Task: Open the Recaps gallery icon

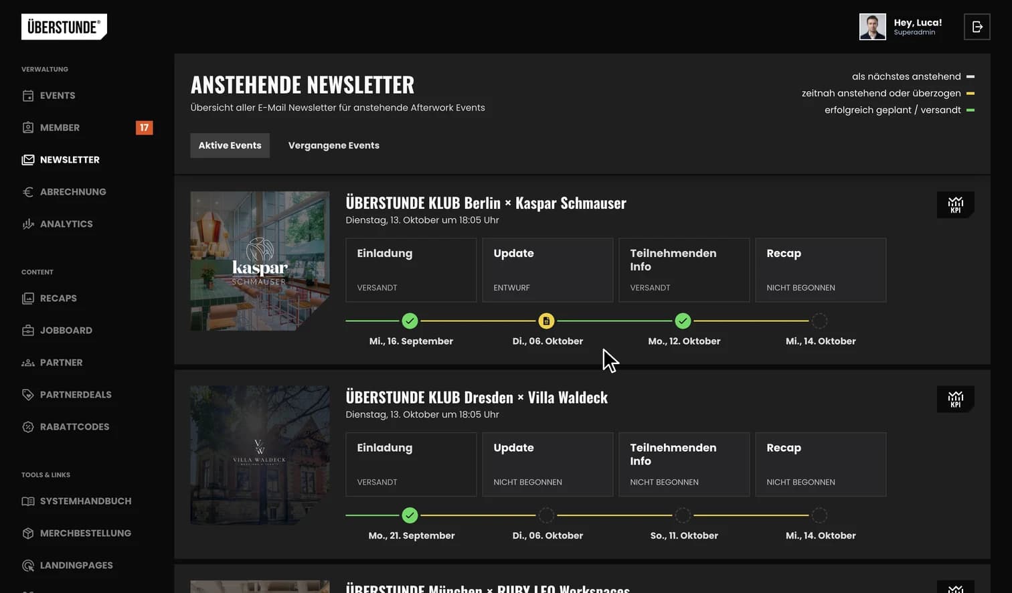Action: [28, 299]
